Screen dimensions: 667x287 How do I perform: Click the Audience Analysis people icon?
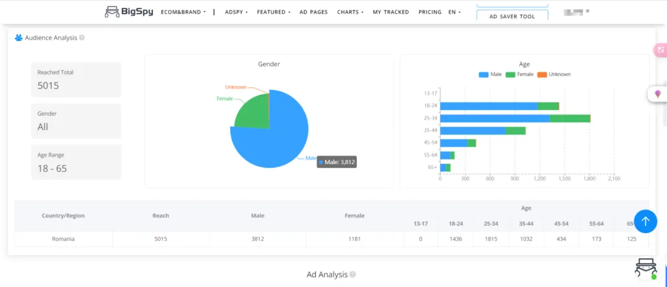pyautogui.click(x=19, y=38)
